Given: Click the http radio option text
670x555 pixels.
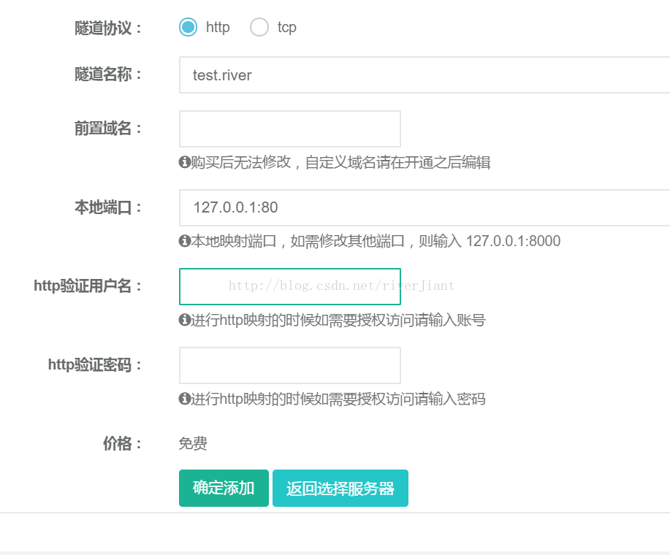Looking at the screenshot, I should (x=218, y=27).
